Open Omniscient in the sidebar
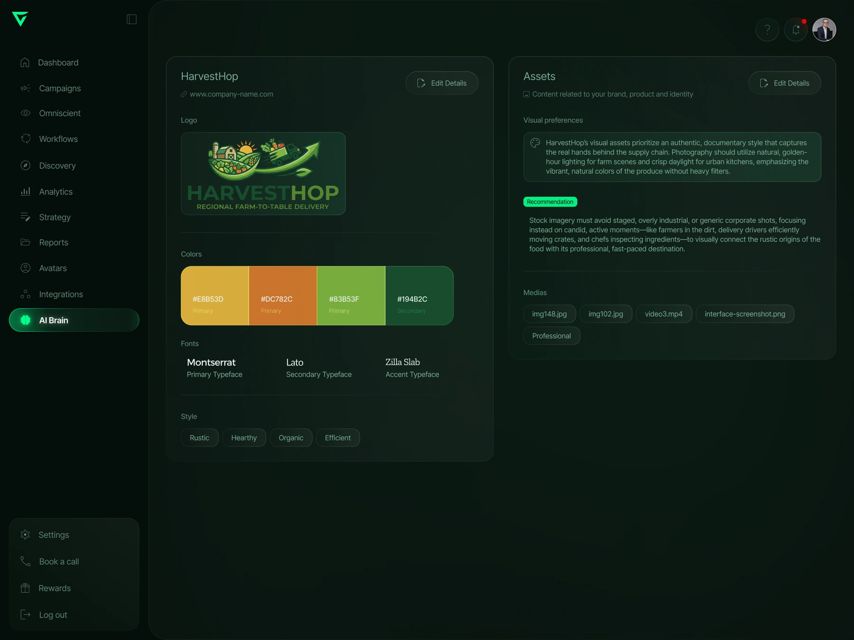Screen dimensions: 854x640 (x=74, y=113)
